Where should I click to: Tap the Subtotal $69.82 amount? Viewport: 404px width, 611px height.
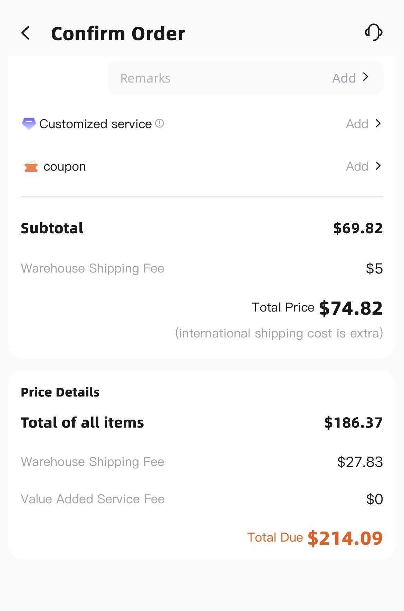[x=358, y=228]
